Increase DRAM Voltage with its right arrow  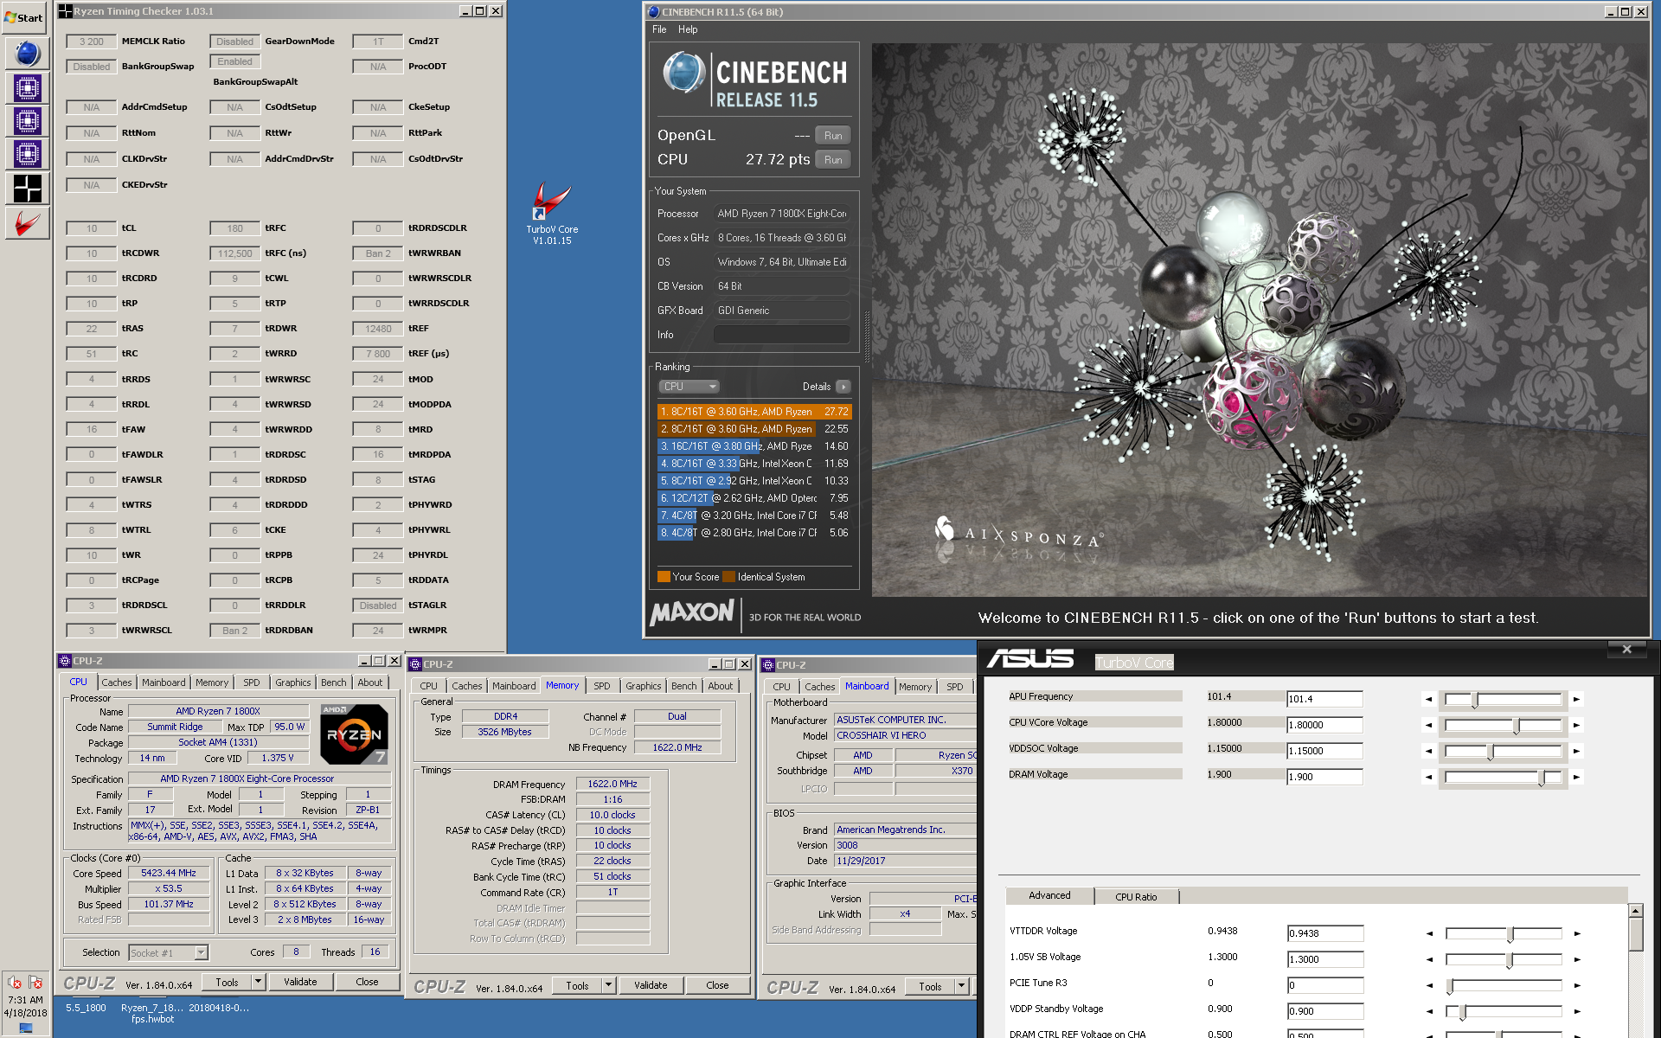[x=1576, y=777]
